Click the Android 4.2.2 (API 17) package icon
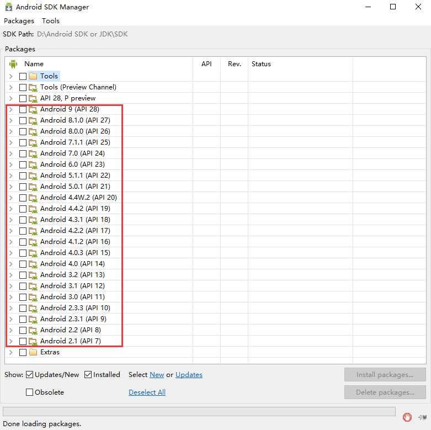Viewport: 431px width, 430px height. (x=33, y=231)
